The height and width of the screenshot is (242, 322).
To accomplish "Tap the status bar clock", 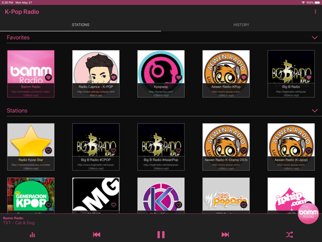I will click(7, 2).
